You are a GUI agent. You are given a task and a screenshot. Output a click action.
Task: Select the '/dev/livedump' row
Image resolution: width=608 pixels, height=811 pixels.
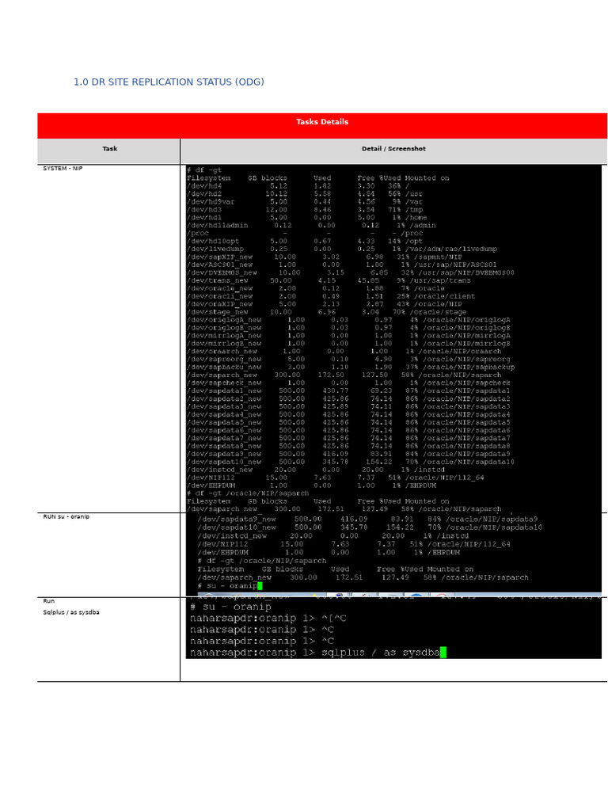342,249
